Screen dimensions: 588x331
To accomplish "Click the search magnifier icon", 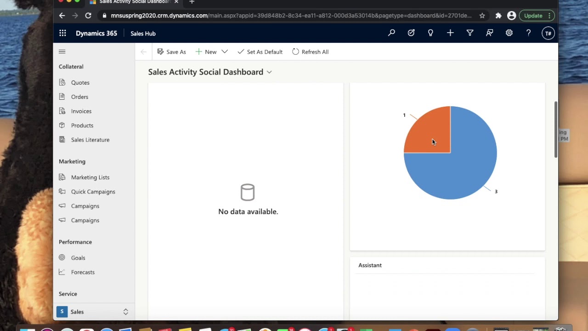I will (391, 33).
